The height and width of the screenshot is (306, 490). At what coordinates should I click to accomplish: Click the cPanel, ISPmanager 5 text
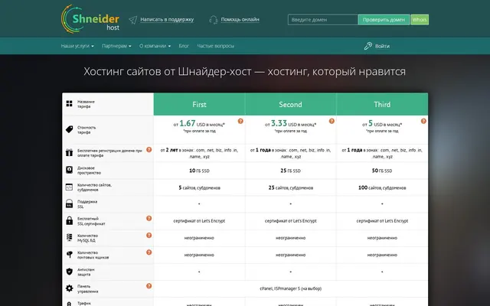point(291,288)
